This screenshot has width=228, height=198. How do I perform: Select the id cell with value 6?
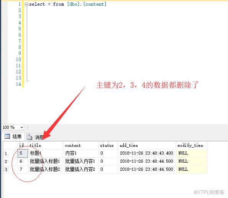(x=23, y=161)
